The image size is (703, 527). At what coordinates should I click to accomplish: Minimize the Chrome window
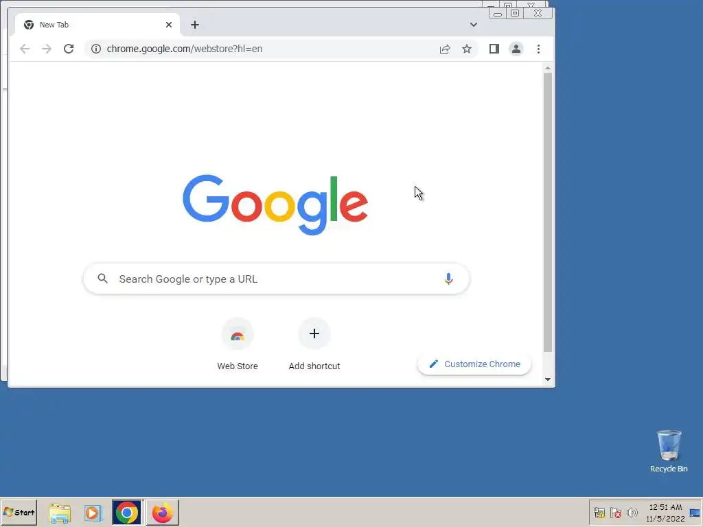498,14
